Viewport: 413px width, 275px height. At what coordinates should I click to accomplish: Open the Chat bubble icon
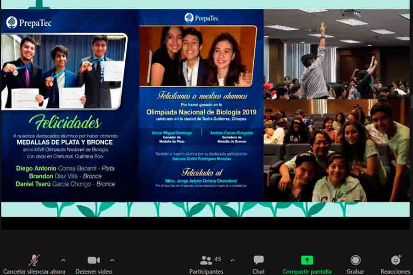coord(258,260)
